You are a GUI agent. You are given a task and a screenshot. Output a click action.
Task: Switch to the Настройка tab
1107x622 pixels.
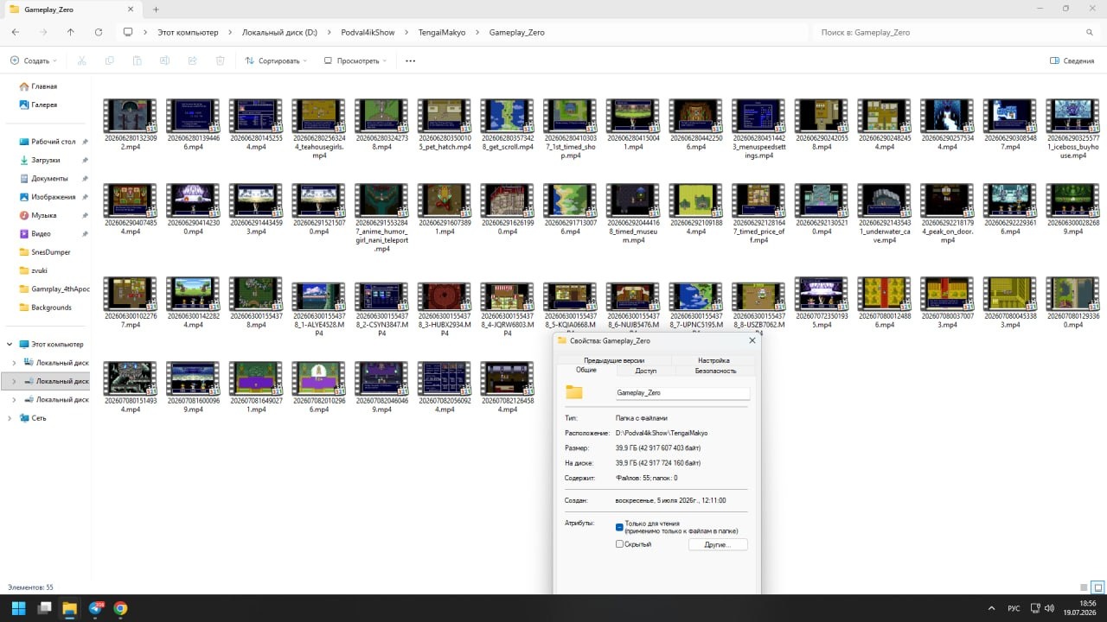point(713,360)
